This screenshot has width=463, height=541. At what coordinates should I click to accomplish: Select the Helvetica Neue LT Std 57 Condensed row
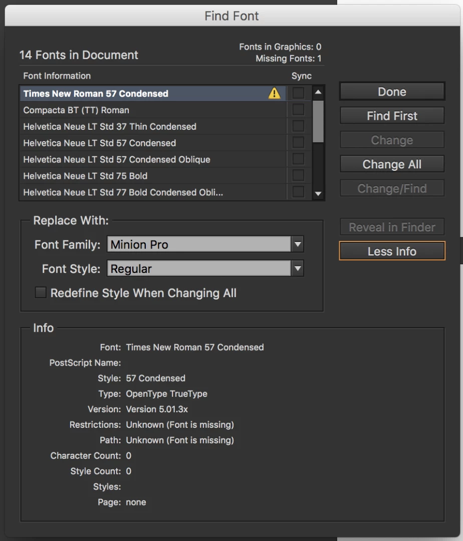(x=153, y=143)
